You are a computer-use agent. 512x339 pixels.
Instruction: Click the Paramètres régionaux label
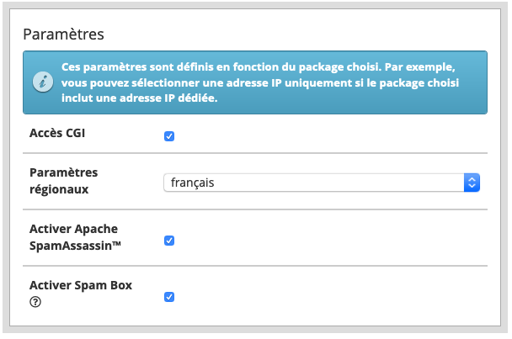pyautogui.click(x=64, y=181)
